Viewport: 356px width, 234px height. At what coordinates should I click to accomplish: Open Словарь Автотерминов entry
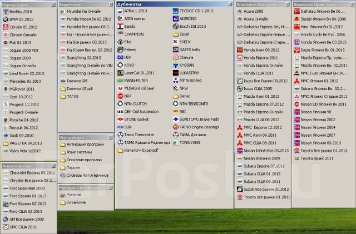pos(83,175)
